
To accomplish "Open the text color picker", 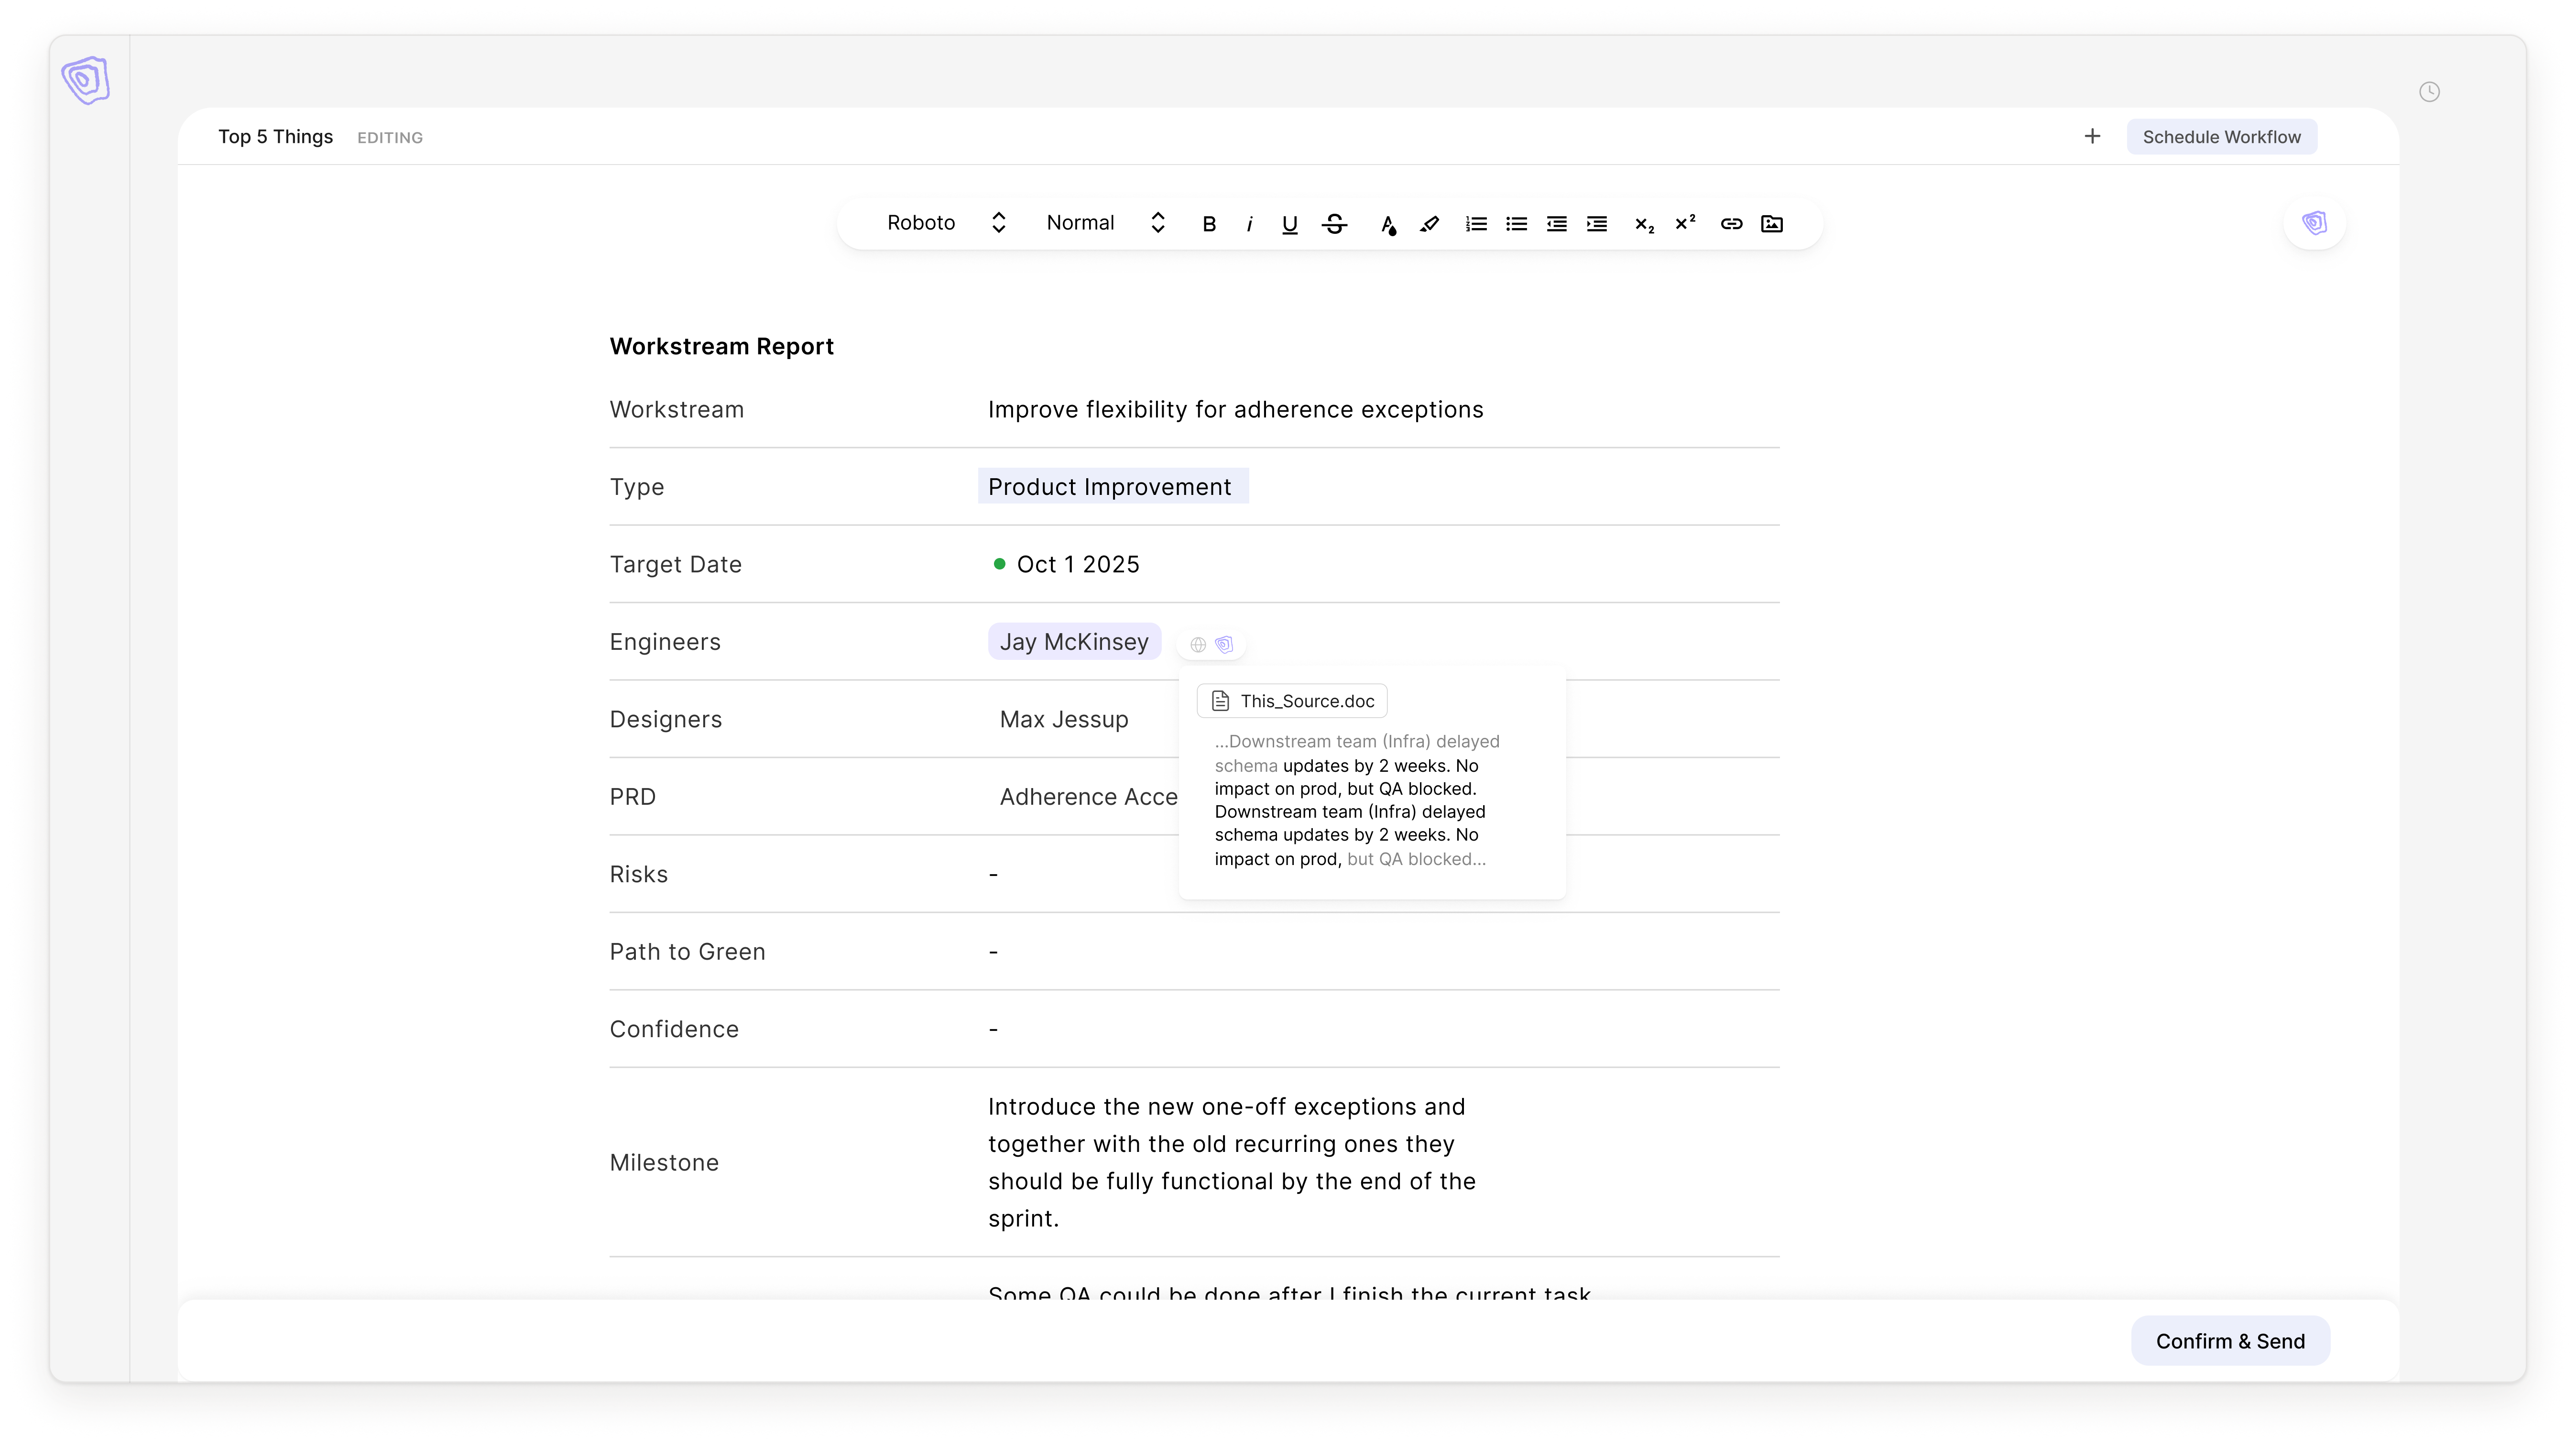I will tap(1388, 224).
